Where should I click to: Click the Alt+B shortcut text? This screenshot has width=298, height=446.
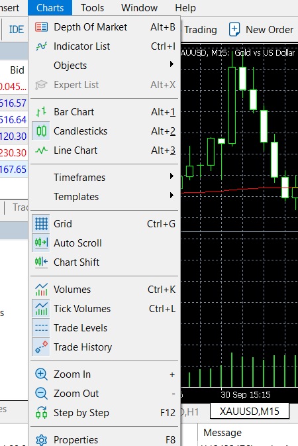tap(163, 27)
